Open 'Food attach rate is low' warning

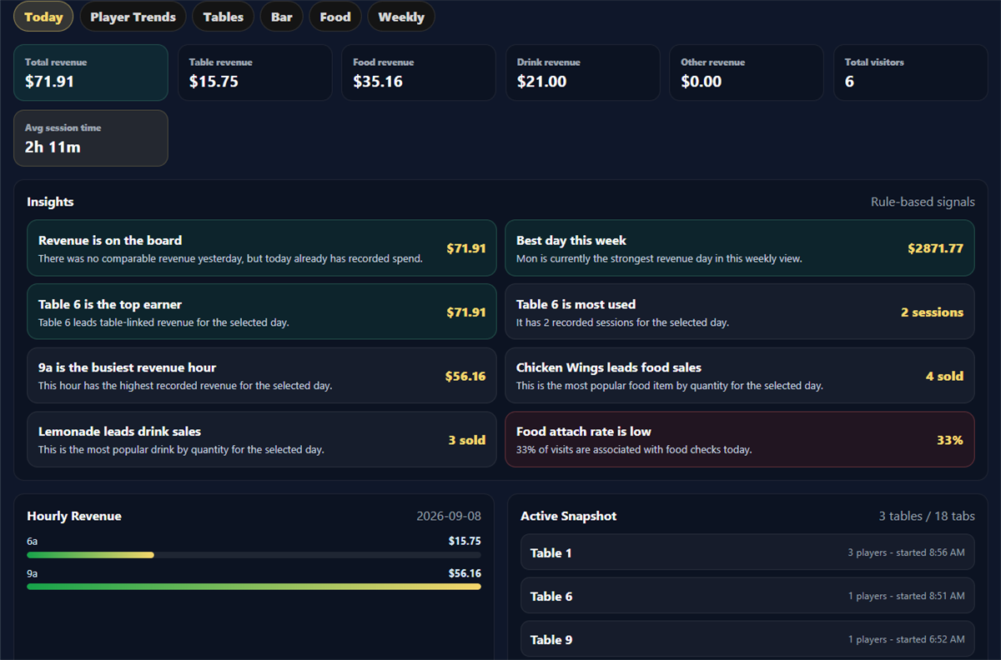pyautogui.click(x=740, y=439)
